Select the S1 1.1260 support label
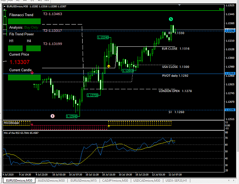Viewport: 239px width, 184px height. 176,112
